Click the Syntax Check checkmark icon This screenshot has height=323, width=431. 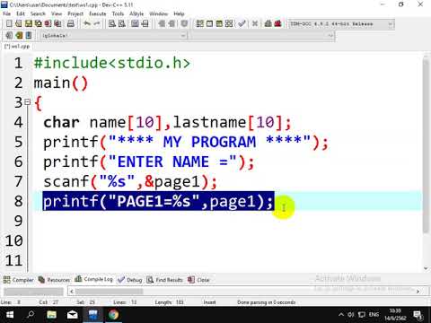point(242,23)
